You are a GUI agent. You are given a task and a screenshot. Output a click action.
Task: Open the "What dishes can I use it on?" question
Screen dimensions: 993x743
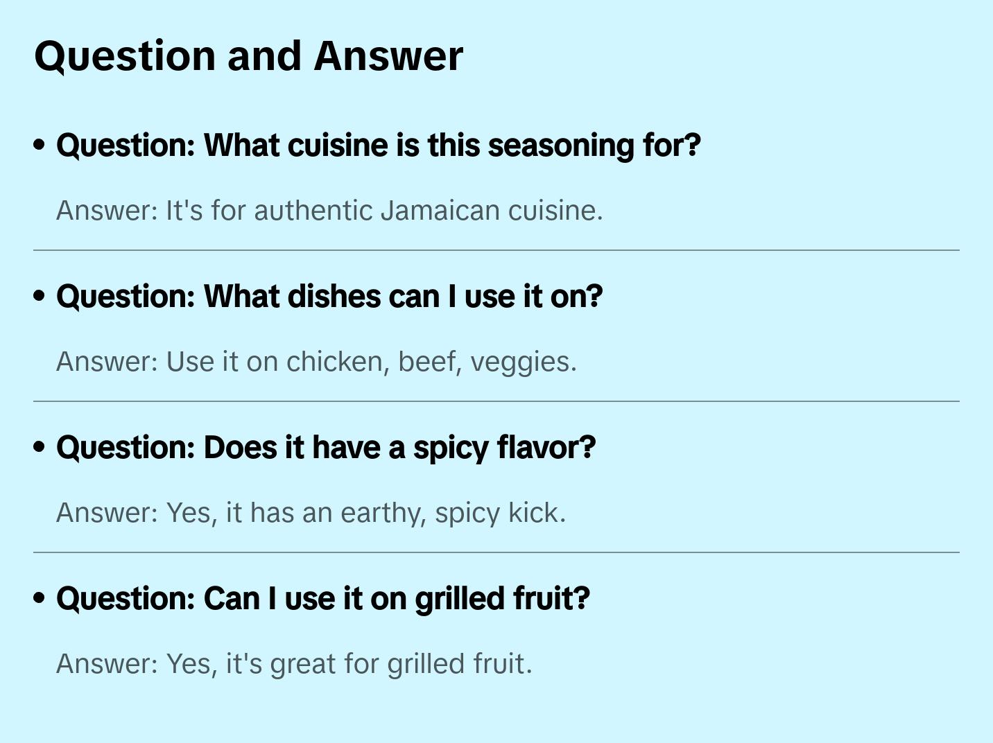pos(329,297)
